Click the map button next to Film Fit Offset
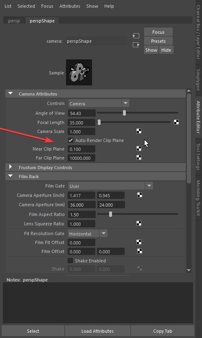This screenshot has width=202, height=338. (x=139, y=242)
